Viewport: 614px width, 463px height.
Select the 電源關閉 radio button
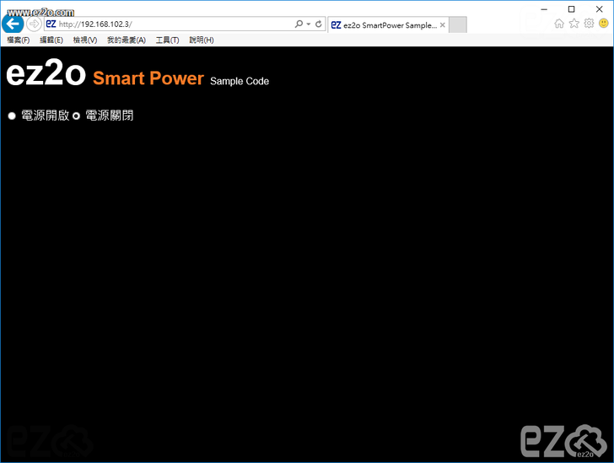[77, 116]
